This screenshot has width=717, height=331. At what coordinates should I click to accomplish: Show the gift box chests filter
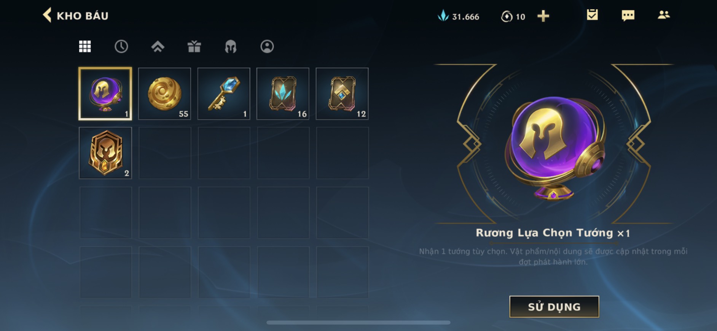coord(194,46)
